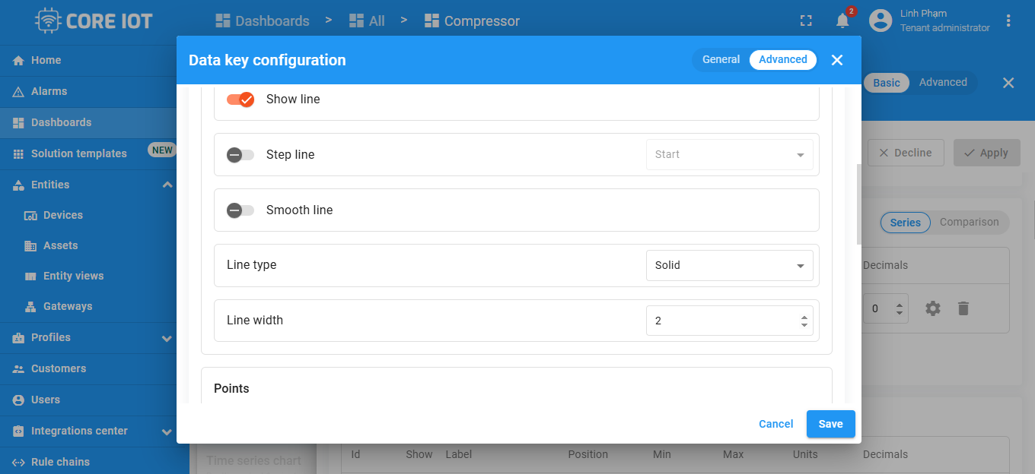Click the Save button
This screenshot has width=1035, height=474.
click(x=831, y=424)
